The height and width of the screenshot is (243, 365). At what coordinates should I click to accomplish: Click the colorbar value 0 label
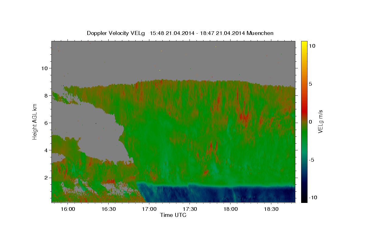310,122
